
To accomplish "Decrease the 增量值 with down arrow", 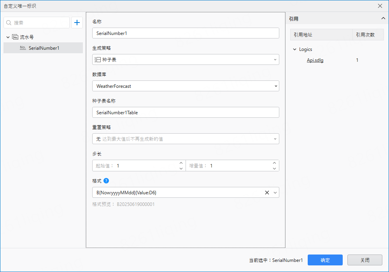I will point(274,168).
